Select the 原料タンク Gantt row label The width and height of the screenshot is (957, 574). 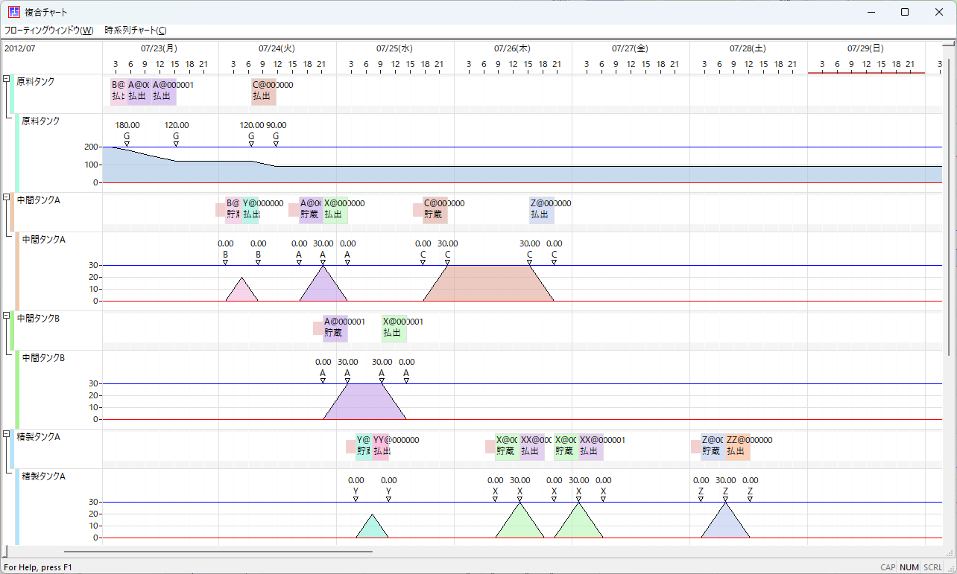tap(35, 81)
